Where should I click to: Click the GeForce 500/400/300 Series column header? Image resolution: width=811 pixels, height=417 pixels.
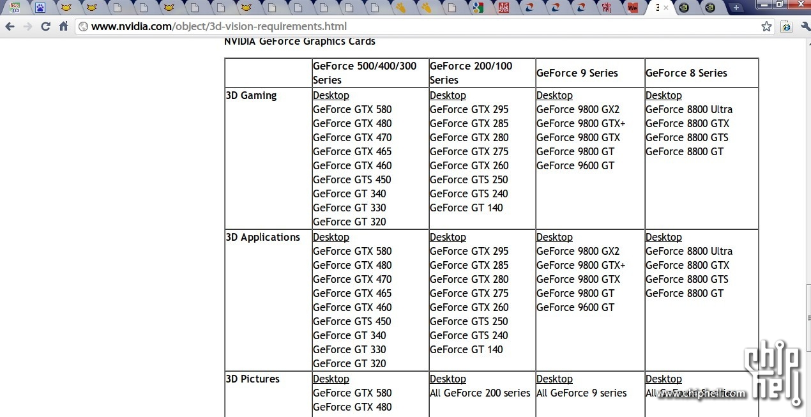365,73
